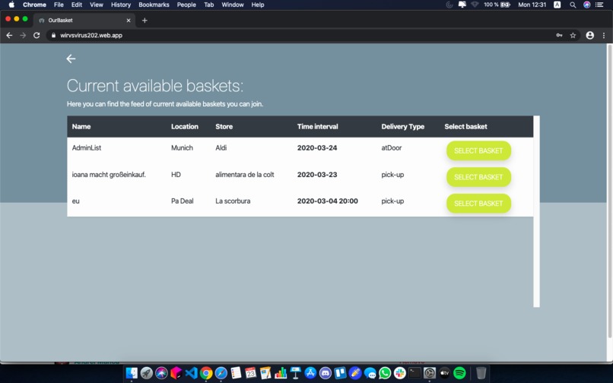This screenshot has width=613, height=383.
Task: Close the OurBasket tab
Action: pos(129,21)
